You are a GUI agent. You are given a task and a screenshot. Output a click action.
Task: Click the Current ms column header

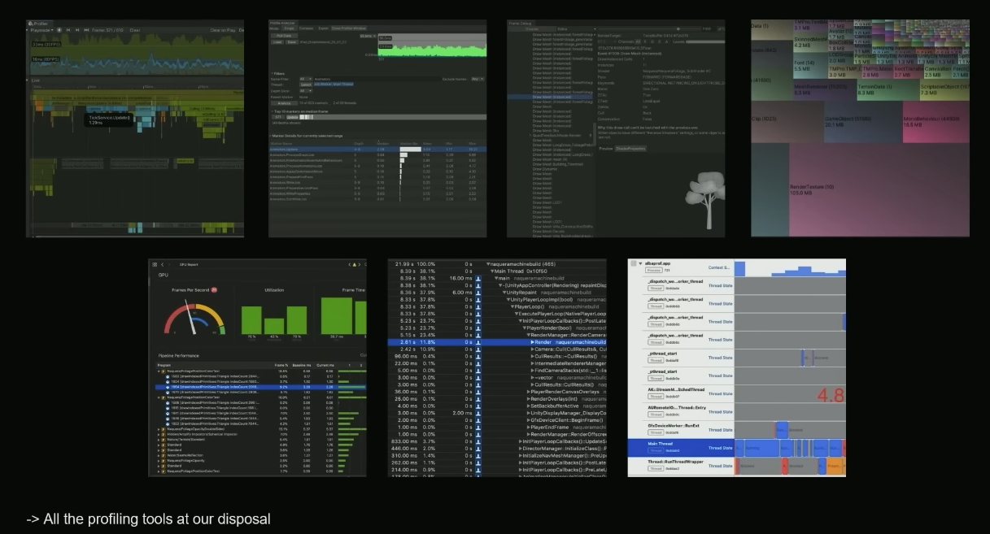325,365
